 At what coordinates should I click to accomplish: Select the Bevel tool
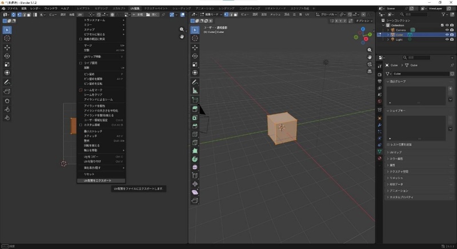(x=195, y=126)
